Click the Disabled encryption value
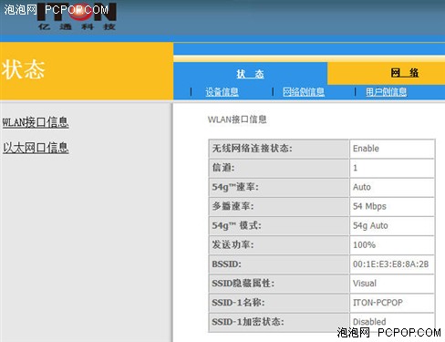Screen dimensions: 445x342 369,322
